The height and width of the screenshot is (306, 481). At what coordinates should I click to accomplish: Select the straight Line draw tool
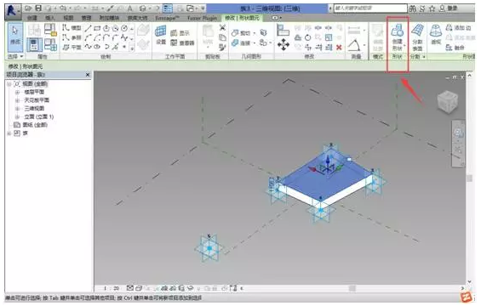(x=88, y=29)
